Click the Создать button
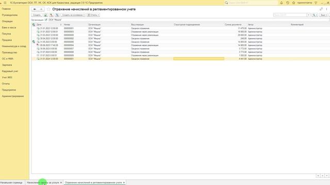Viewport: 330px width, 185px height. [x=37, y=15]
